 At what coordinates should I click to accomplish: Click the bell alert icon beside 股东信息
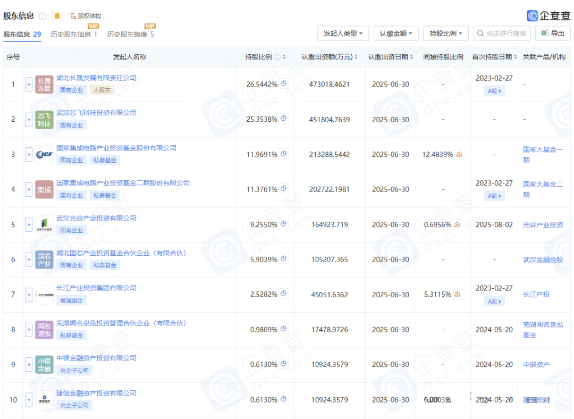click(57, 16)
